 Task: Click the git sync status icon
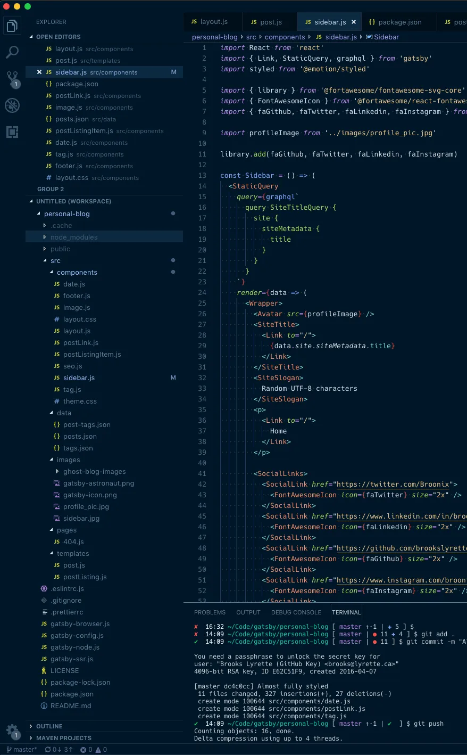click(x=59, y=750)
